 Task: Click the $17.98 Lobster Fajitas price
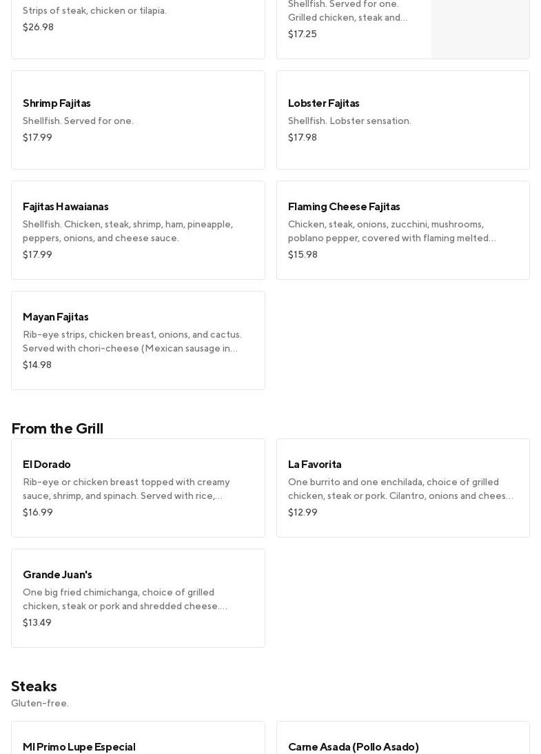(303, 138)
